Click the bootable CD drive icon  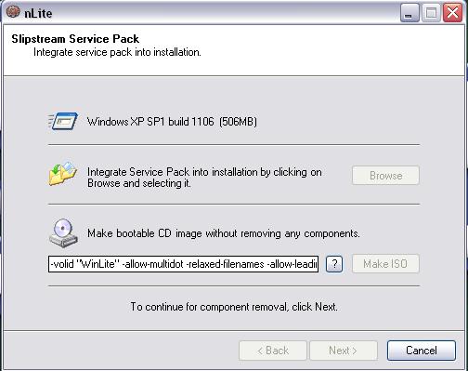[63, 233]
